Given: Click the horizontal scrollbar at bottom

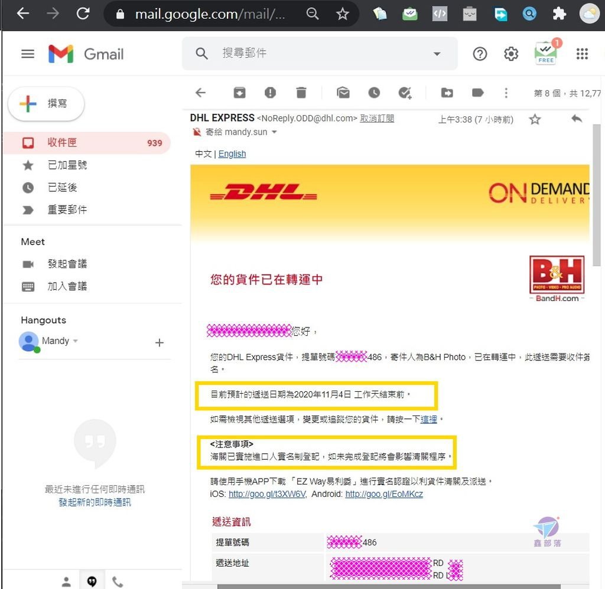Looking at the screenshot, I should [389, 586].
